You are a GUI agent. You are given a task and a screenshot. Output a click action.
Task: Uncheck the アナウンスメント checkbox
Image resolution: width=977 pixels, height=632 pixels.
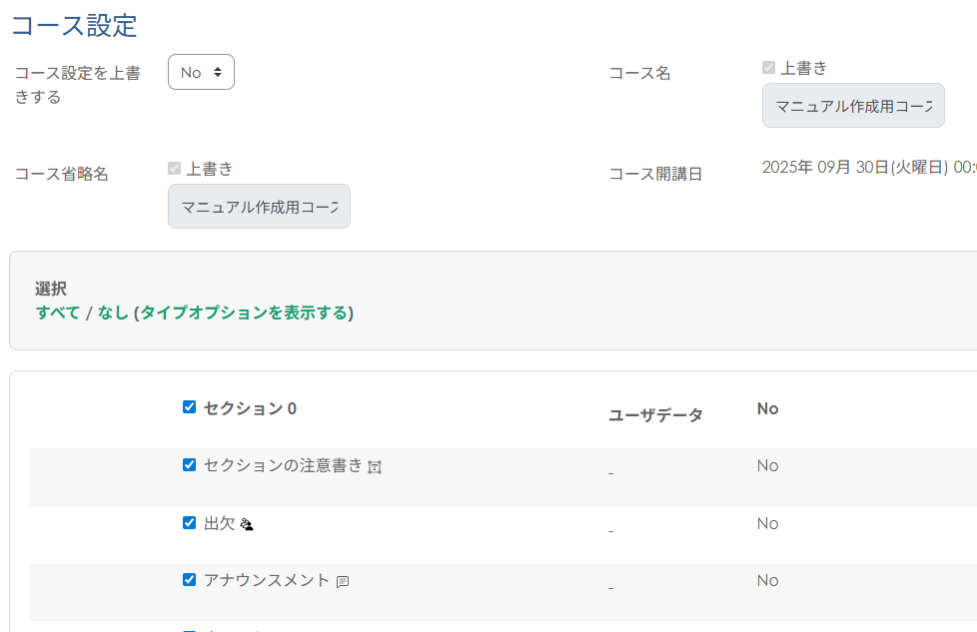pos(189,579)
